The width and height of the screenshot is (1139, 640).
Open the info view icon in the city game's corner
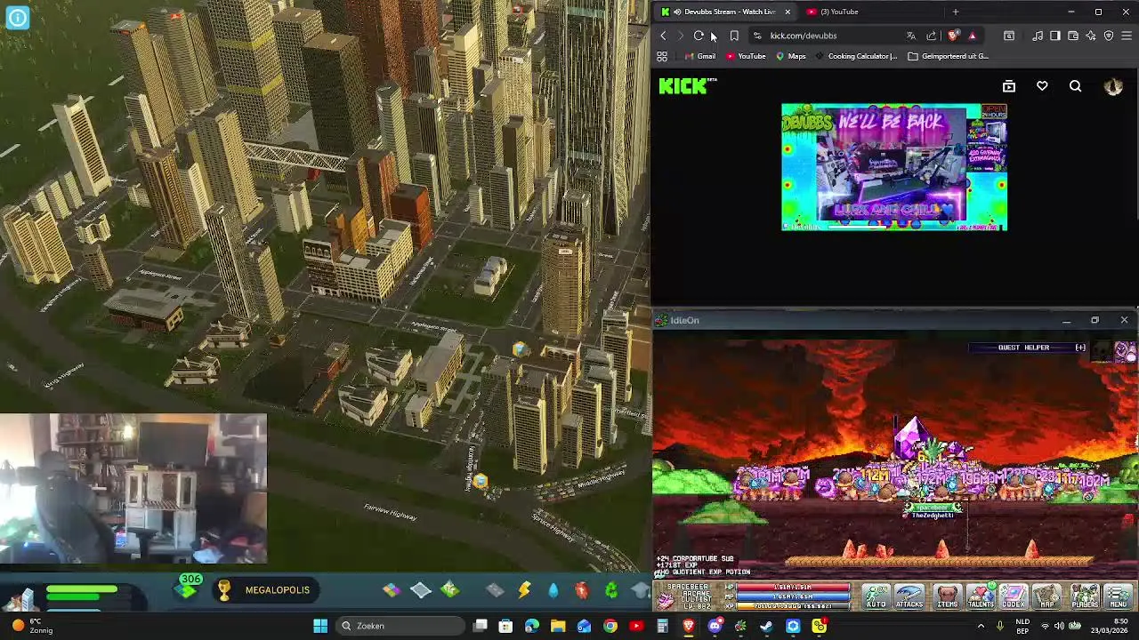pyautogui.click(x=17, y=17)
